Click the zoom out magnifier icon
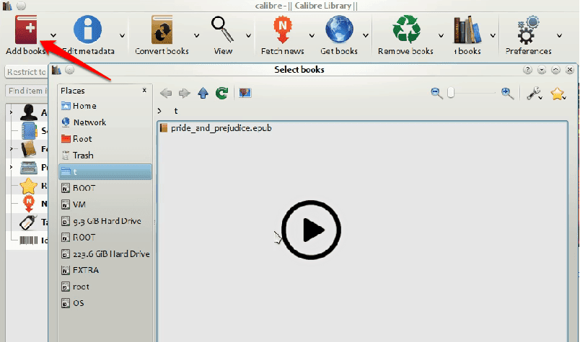Image resolution: width=580 pixels, height=342 pixels. click(437, 94)
